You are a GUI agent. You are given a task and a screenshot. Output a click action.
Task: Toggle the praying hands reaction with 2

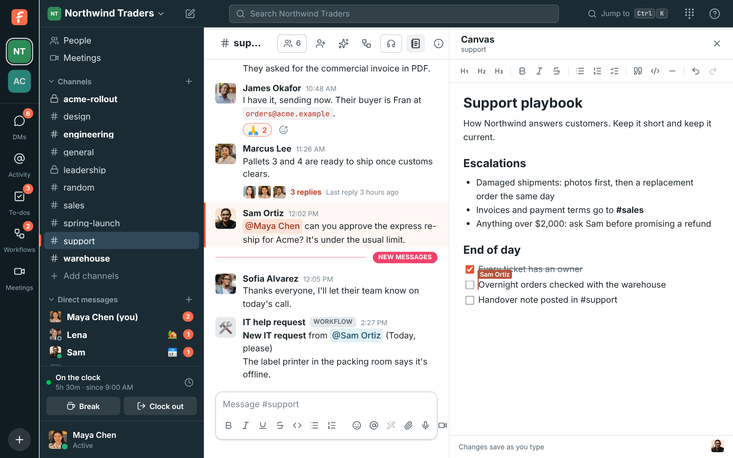point(257,130)
